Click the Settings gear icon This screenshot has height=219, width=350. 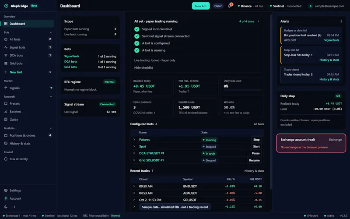pyautogui.click(x=6, y=191)
